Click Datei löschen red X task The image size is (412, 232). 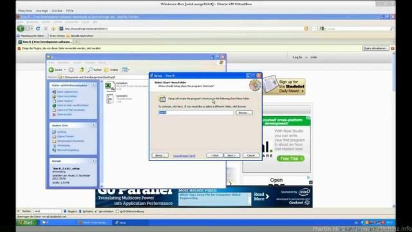[64, 115]
